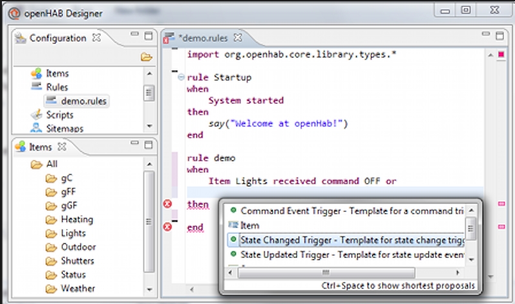Minimize the Items panel
This screenshot has width=515, height=304.
pyautogui.click(x=134, y=143)
